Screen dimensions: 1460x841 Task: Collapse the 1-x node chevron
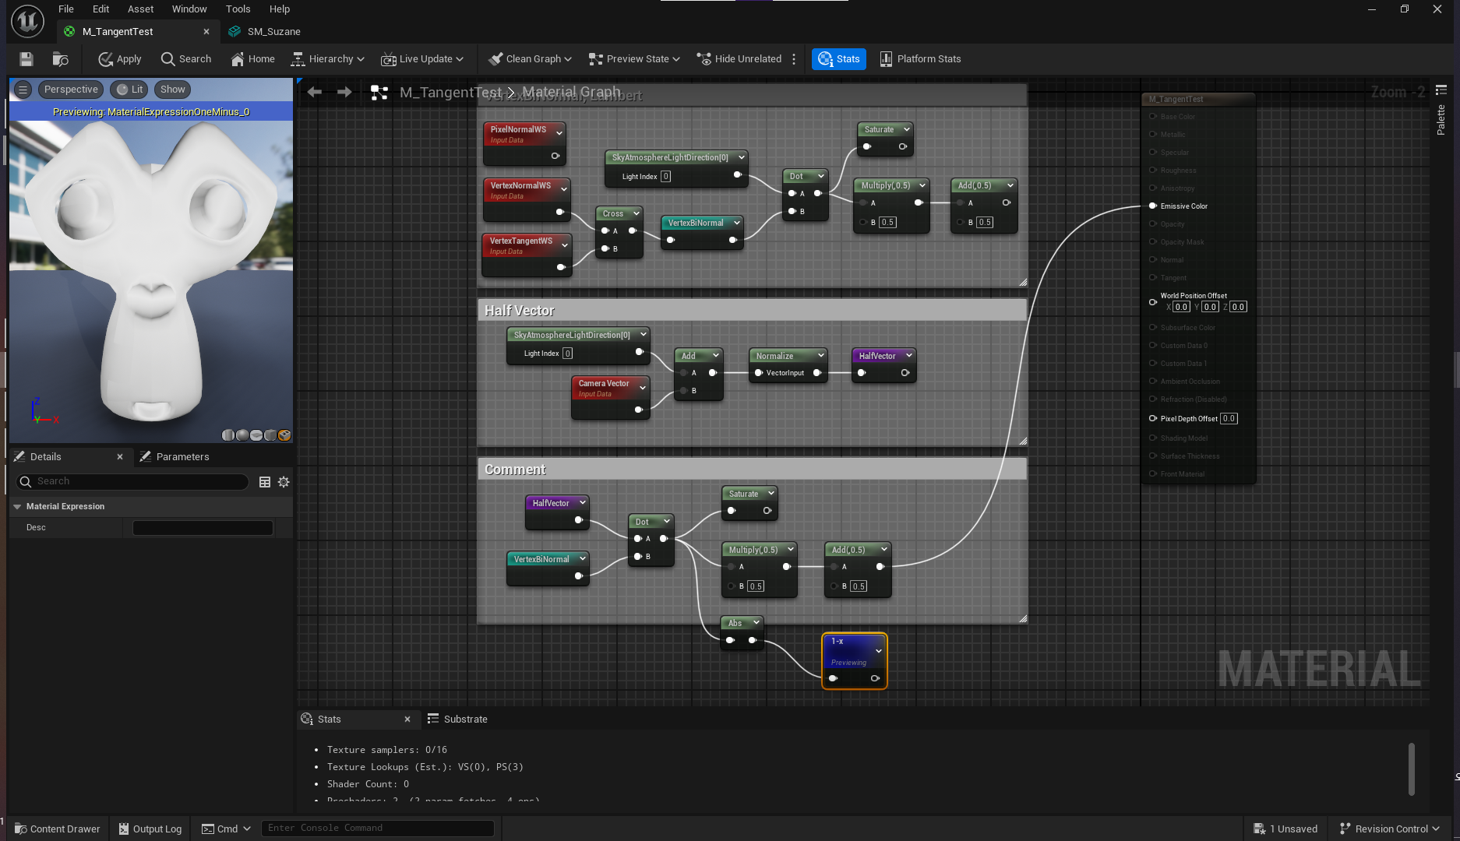879,651
